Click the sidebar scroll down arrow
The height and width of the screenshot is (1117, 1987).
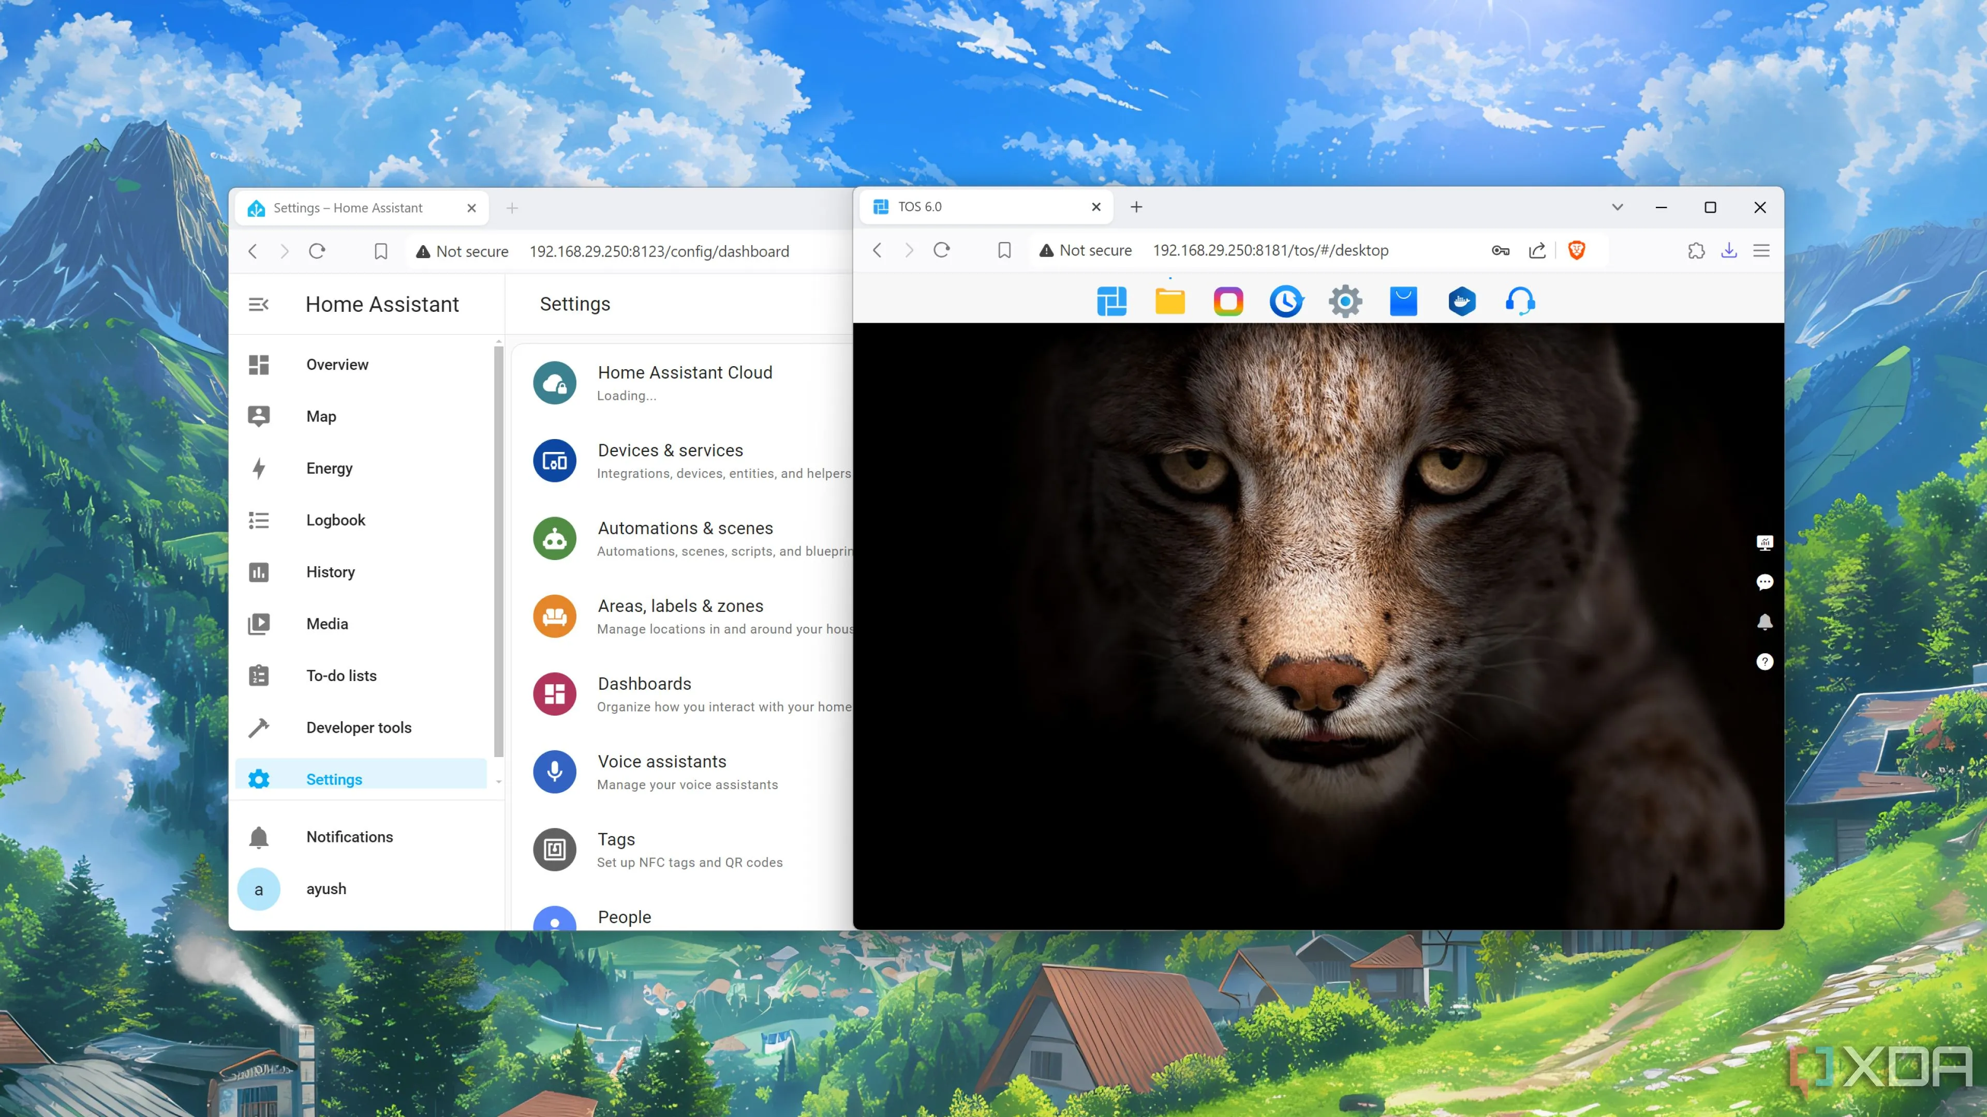pos(498,782)
